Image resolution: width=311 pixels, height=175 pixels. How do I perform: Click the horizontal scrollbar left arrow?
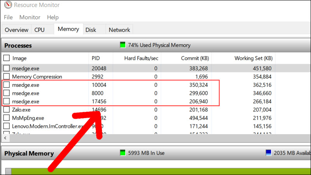5,138
